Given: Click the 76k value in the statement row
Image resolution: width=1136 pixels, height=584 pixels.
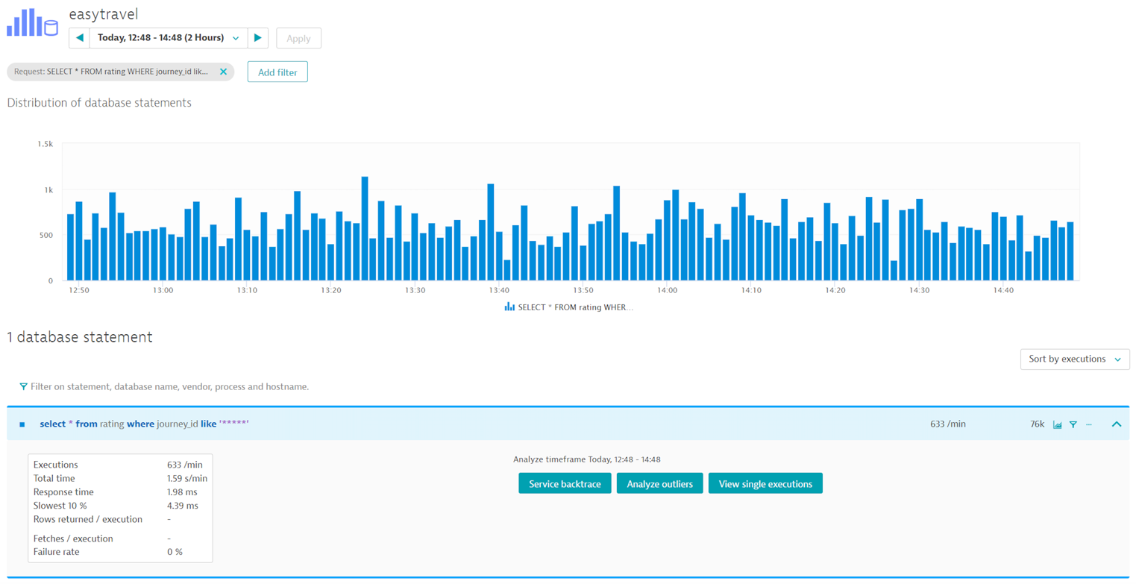Looking at the screenshot, I should coord(1037,424).
